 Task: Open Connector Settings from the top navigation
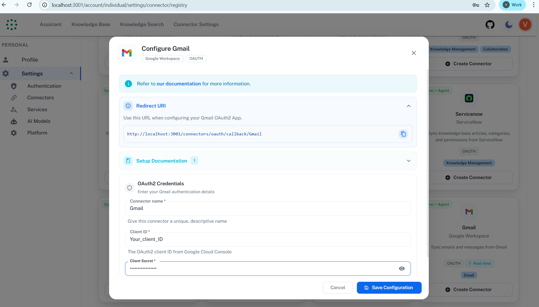(196, 24)
